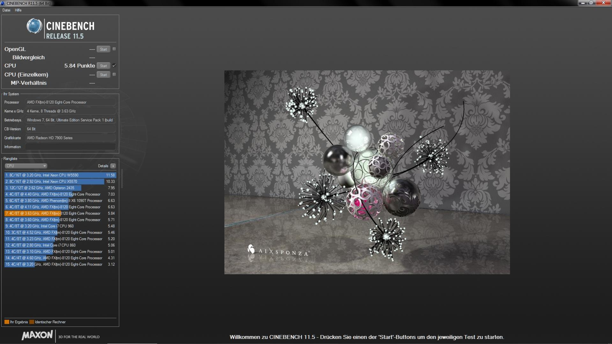Select 3.10 GHz FX-8120 ranking entry
The image size is (612, 344).
pos(60,252)
